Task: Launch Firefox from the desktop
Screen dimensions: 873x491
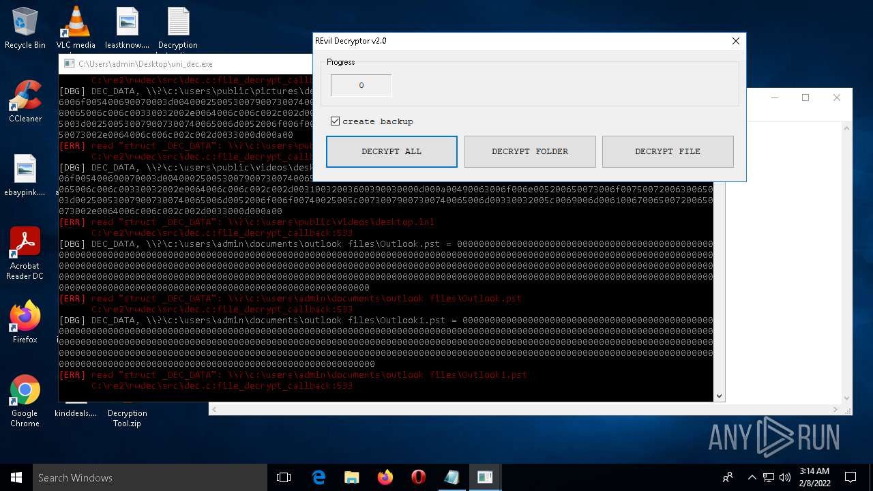Action: (25, 322)
